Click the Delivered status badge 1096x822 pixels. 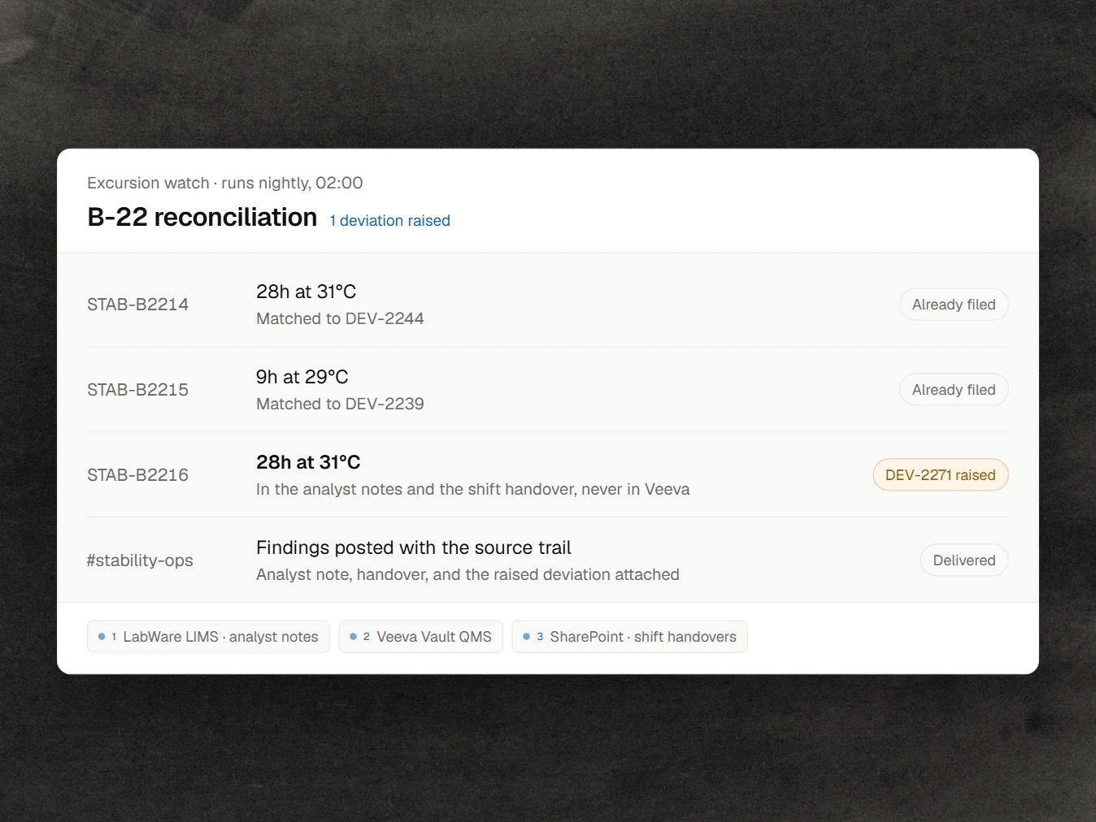point(964,560)
